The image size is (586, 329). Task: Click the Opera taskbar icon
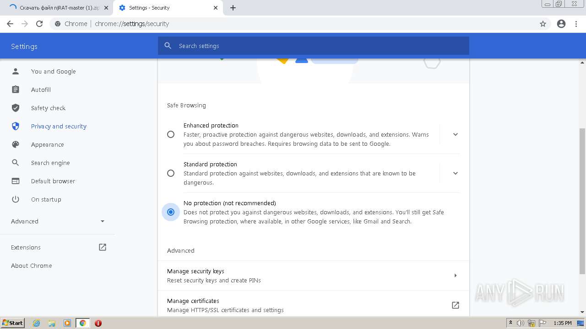click(x=98, y=323)
